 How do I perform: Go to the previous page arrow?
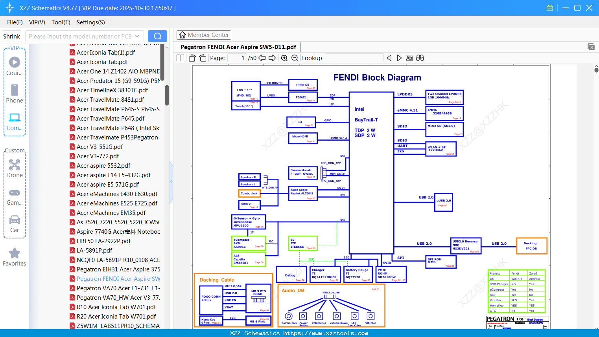point(262,58)
